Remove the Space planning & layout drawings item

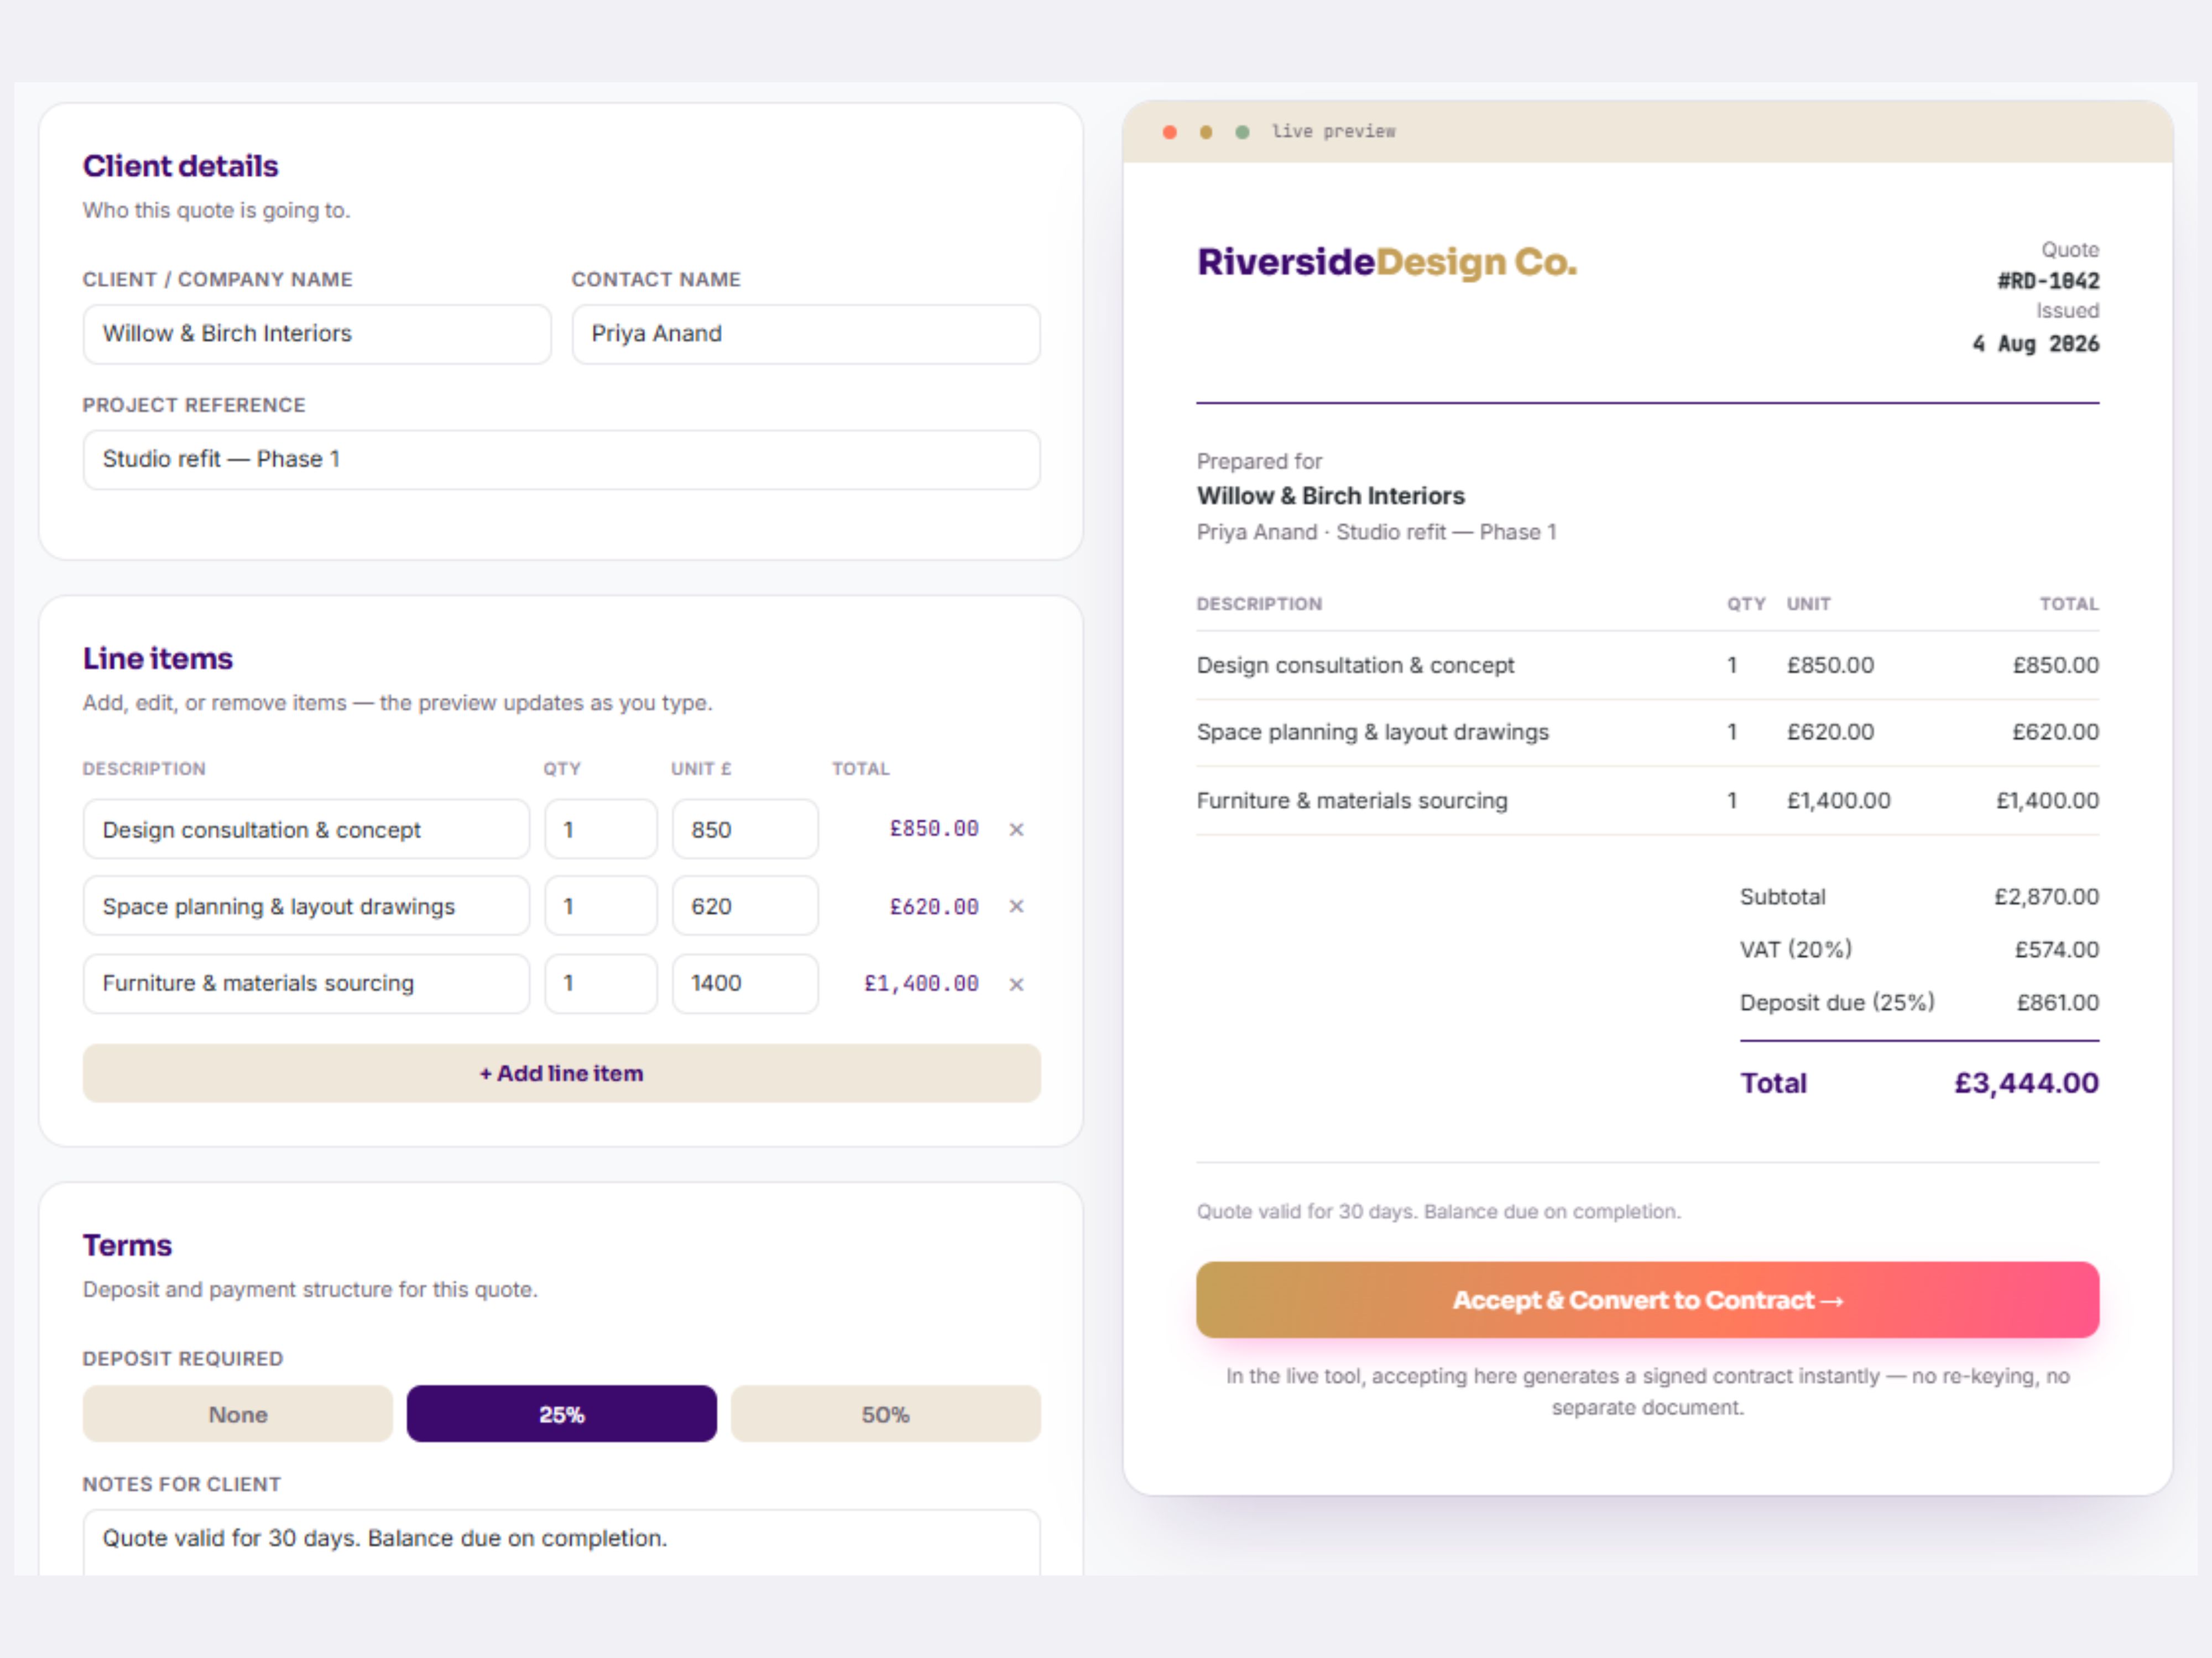(1016, 906)
